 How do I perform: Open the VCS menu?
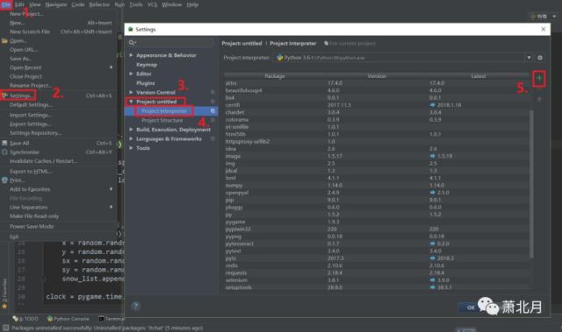point(152,4)
